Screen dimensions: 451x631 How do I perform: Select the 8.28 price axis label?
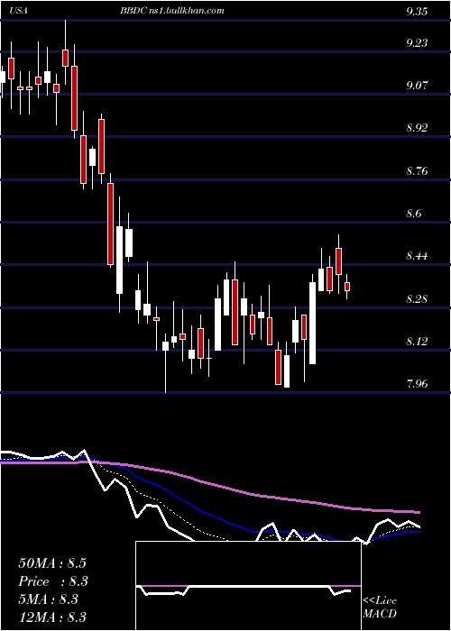point(417,299)
